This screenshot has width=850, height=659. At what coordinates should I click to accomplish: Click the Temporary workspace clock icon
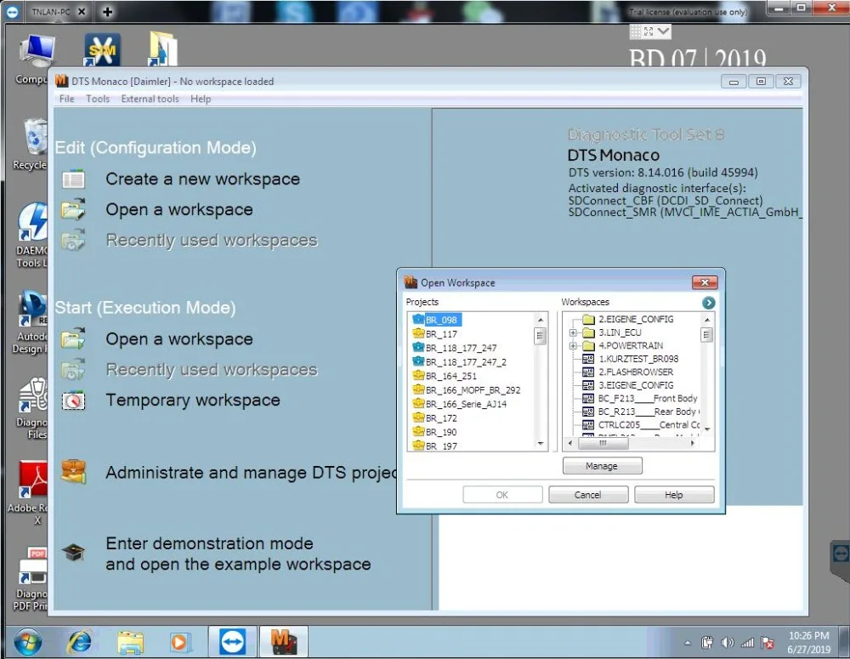tap(73, 401)
